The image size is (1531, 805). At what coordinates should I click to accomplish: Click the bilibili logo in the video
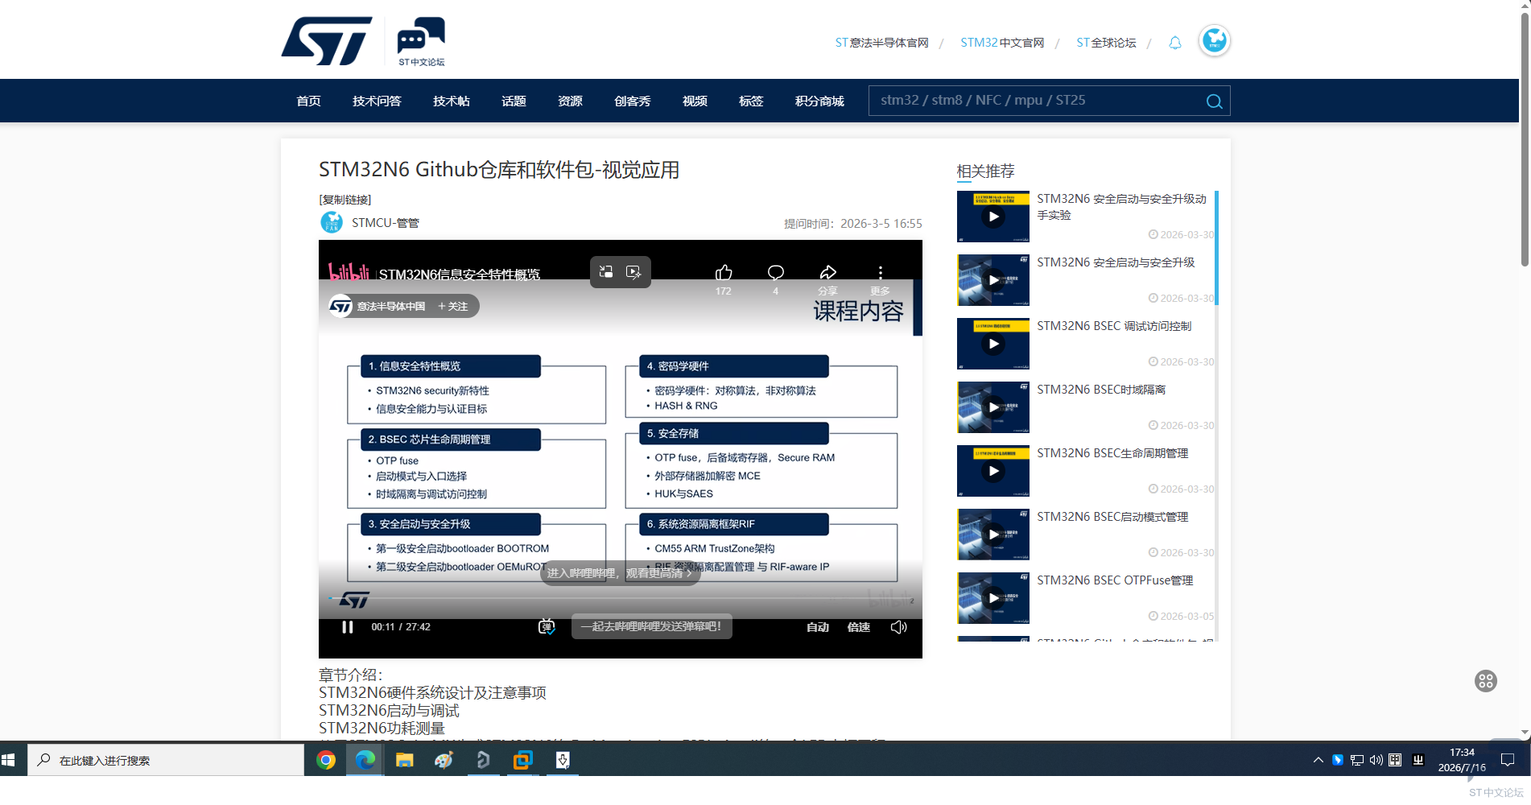point(349,272)
